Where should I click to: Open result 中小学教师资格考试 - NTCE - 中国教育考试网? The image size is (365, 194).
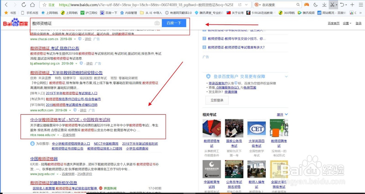point(70,120)
